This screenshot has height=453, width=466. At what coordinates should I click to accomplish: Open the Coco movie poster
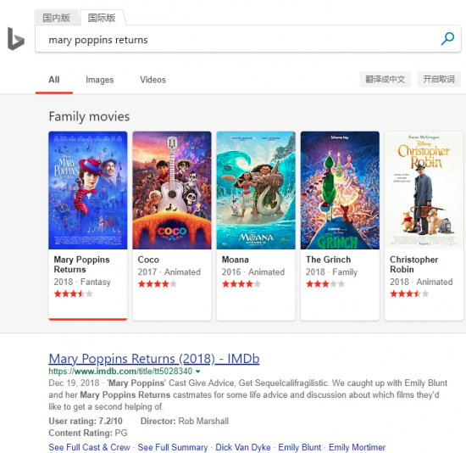point(172,190)
